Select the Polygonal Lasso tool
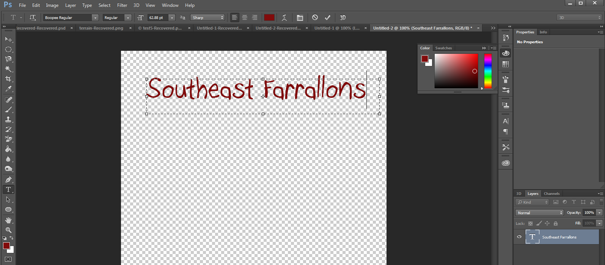The image size is (605, 265). point(8,59)
